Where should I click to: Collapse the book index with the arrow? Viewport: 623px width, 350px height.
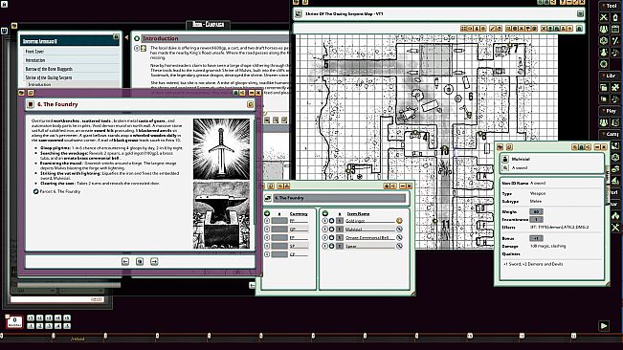tap(126, 38)
